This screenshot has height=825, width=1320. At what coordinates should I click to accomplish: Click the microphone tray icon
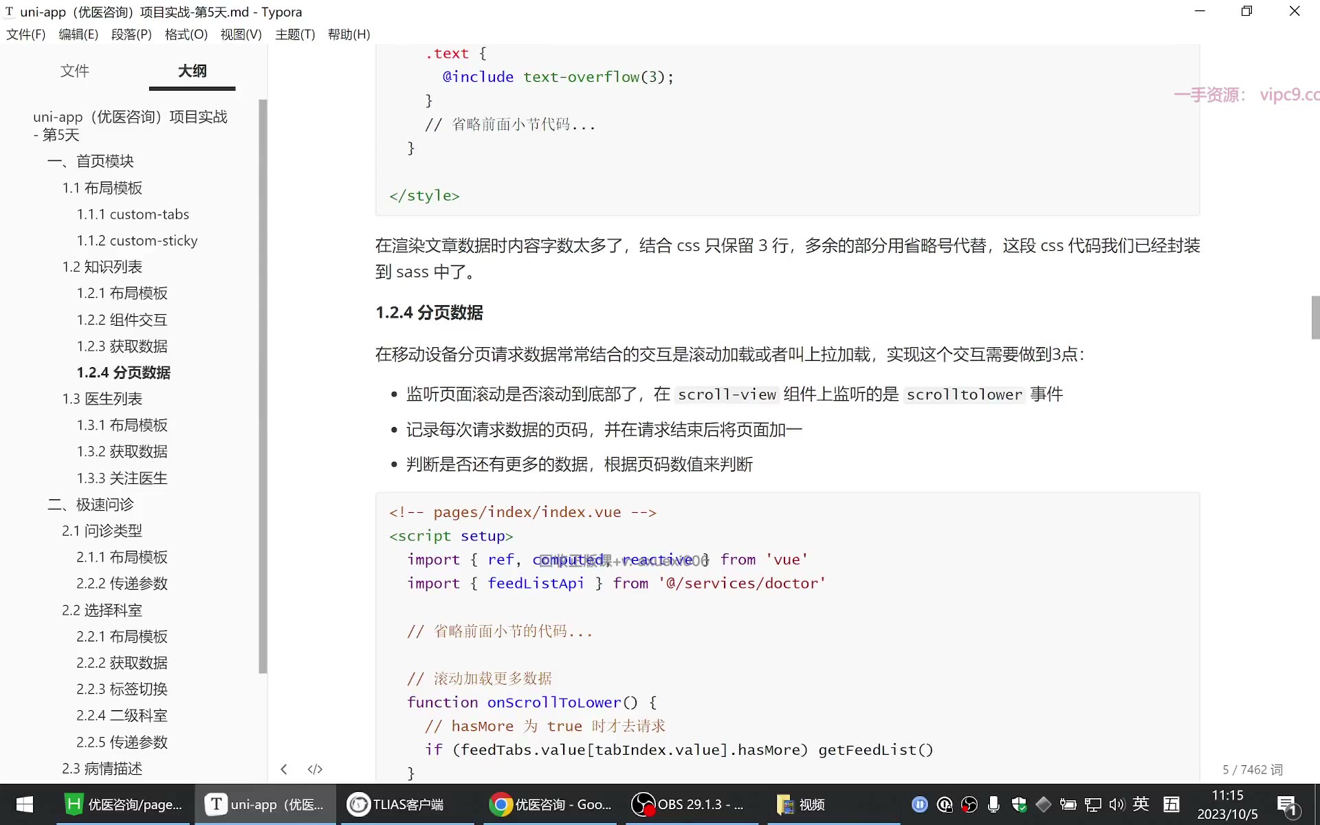click(993, 804)
